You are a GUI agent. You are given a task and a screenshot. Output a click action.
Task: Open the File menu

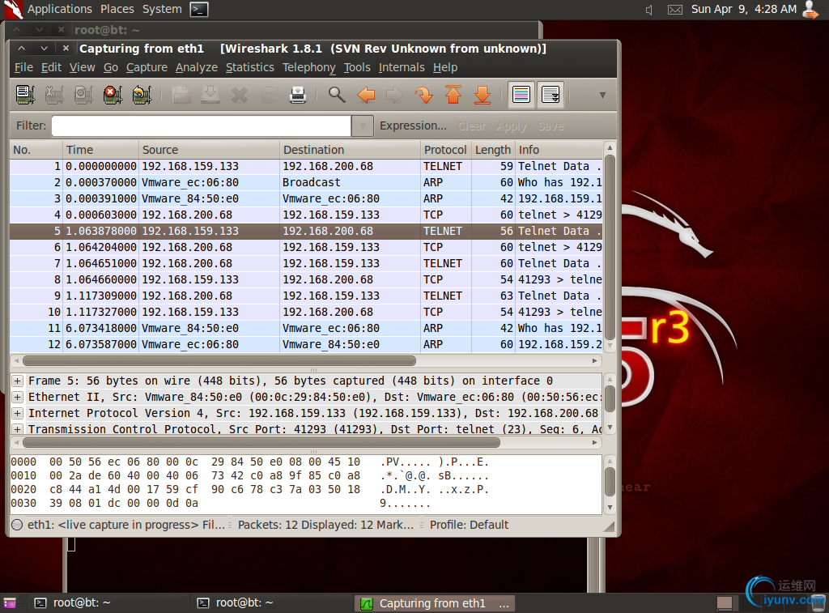coord(23,67)
